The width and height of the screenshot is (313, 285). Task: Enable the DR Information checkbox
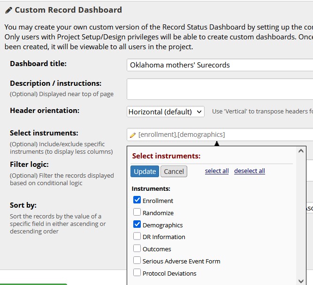pos(137,237)
